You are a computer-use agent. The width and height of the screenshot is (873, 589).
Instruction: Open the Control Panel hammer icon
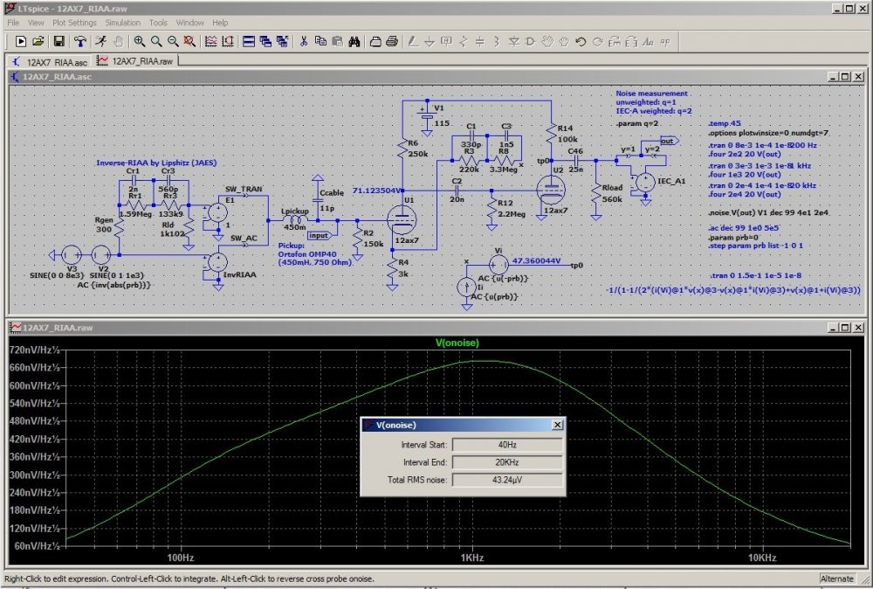[x=79, y=41]
